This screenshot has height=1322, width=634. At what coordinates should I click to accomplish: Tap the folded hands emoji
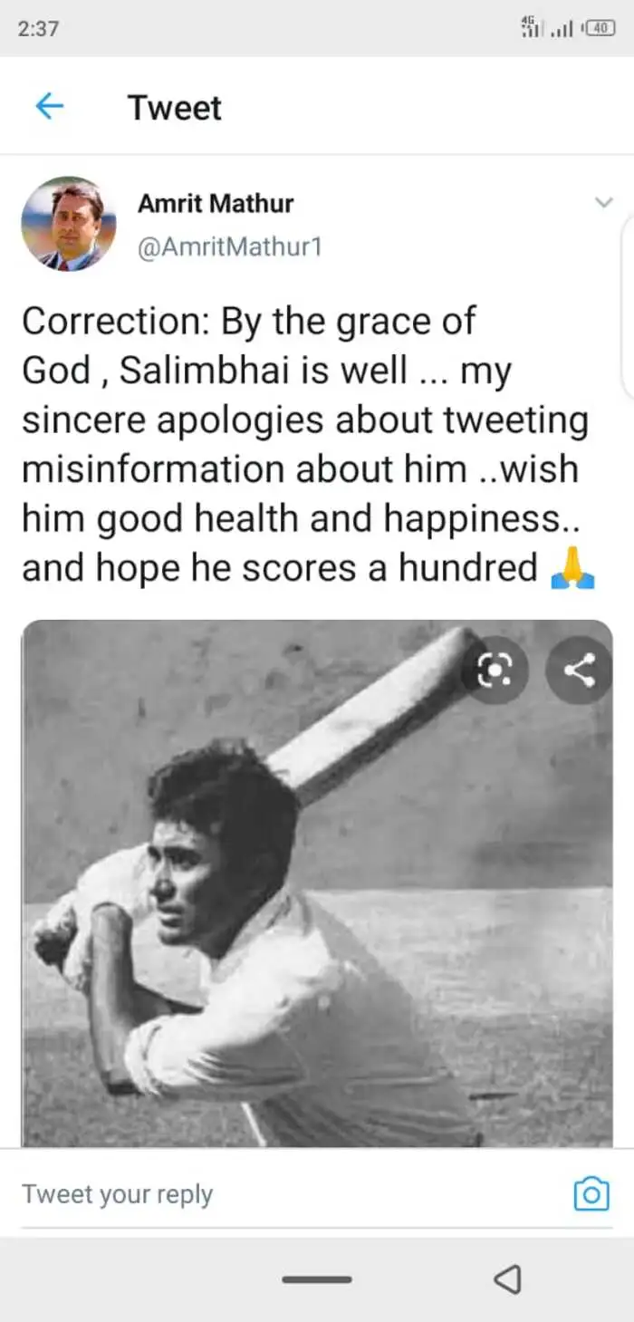[572, 568]
